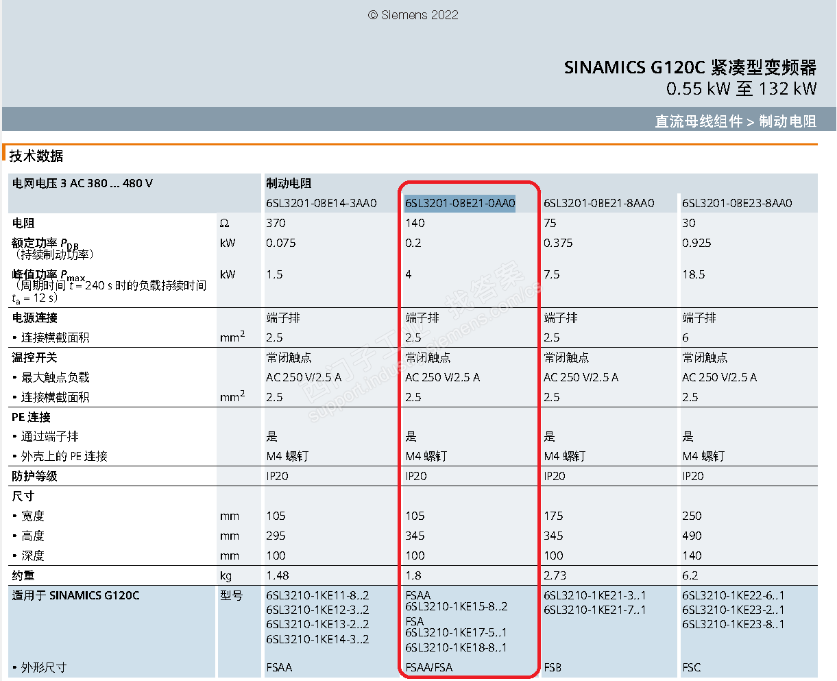This screenshot has height=681, width=837.
Task: Click the Ω unit cell
Action: coord(224,223)
